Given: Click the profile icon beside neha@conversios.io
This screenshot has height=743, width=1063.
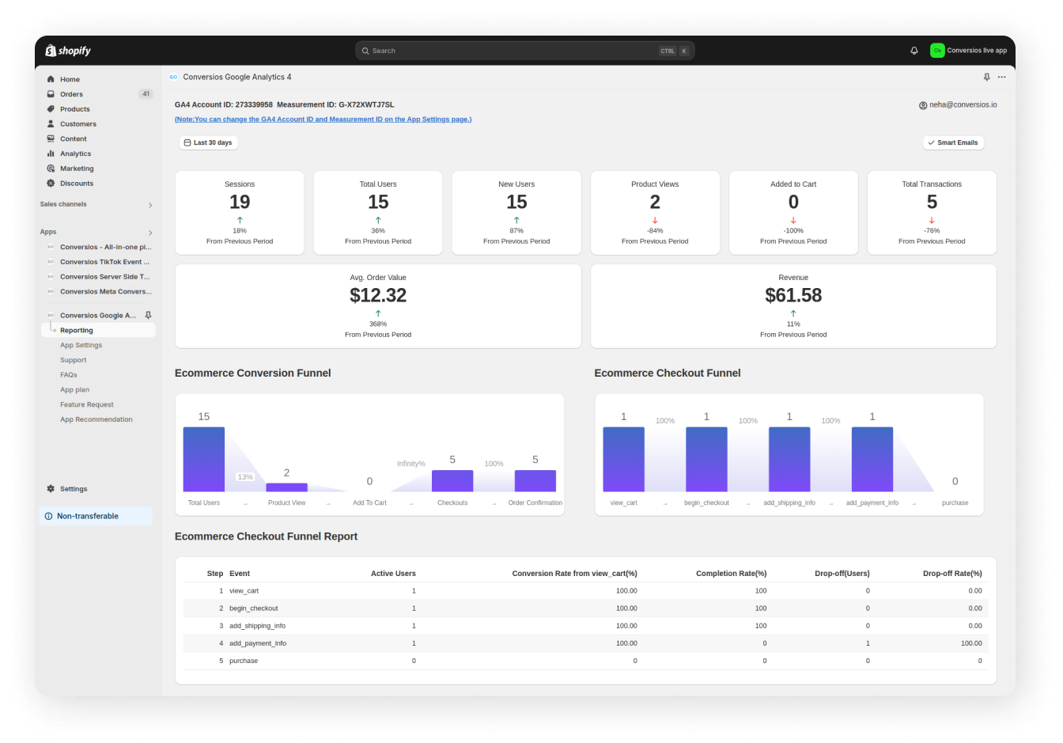Looking at the screenshot, I should pyautogui.click(x=923, y=105).
